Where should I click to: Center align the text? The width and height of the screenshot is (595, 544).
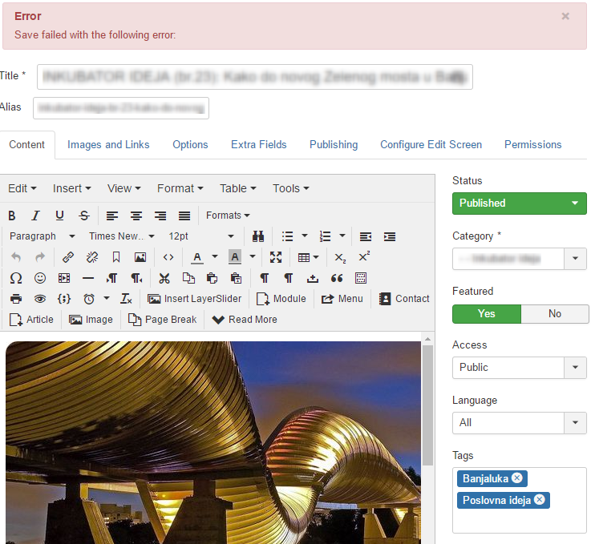pos(136,216)
